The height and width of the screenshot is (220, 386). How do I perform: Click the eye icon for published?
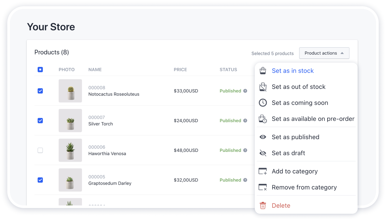point(263,137)
